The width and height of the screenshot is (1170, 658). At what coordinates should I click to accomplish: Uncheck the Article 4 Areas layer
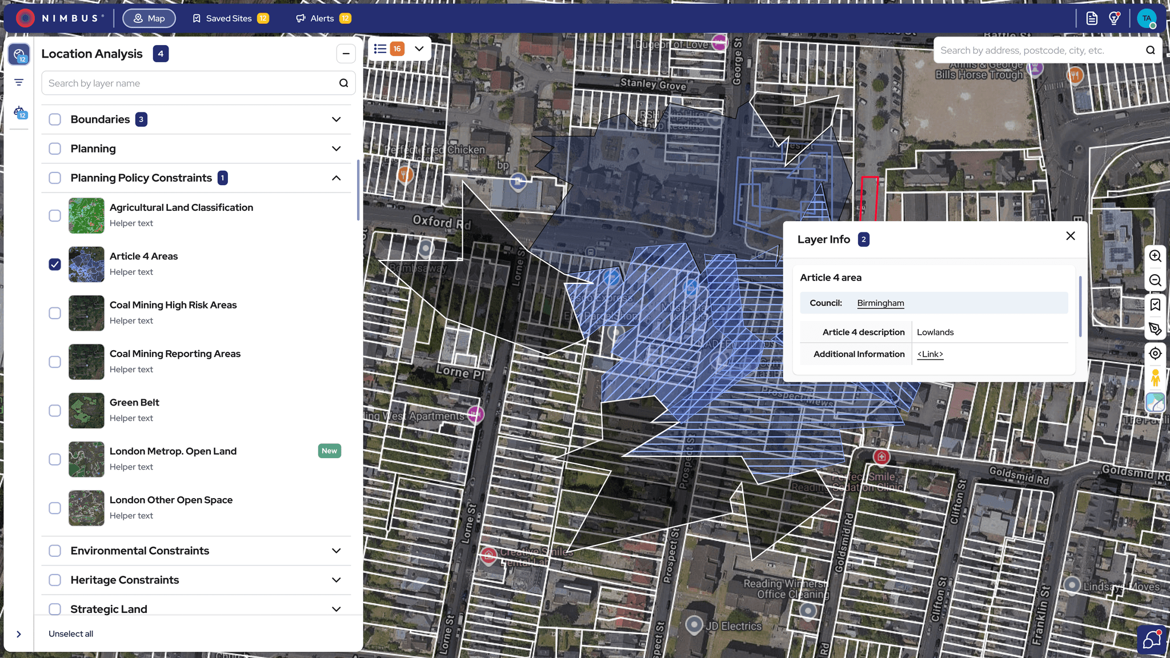click(55, 264)
